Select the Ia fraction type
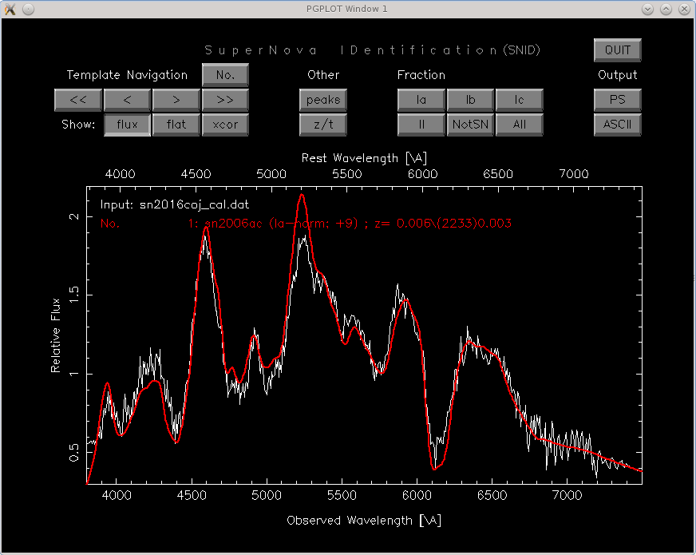696x555 pixels. (x=421, y=100)
